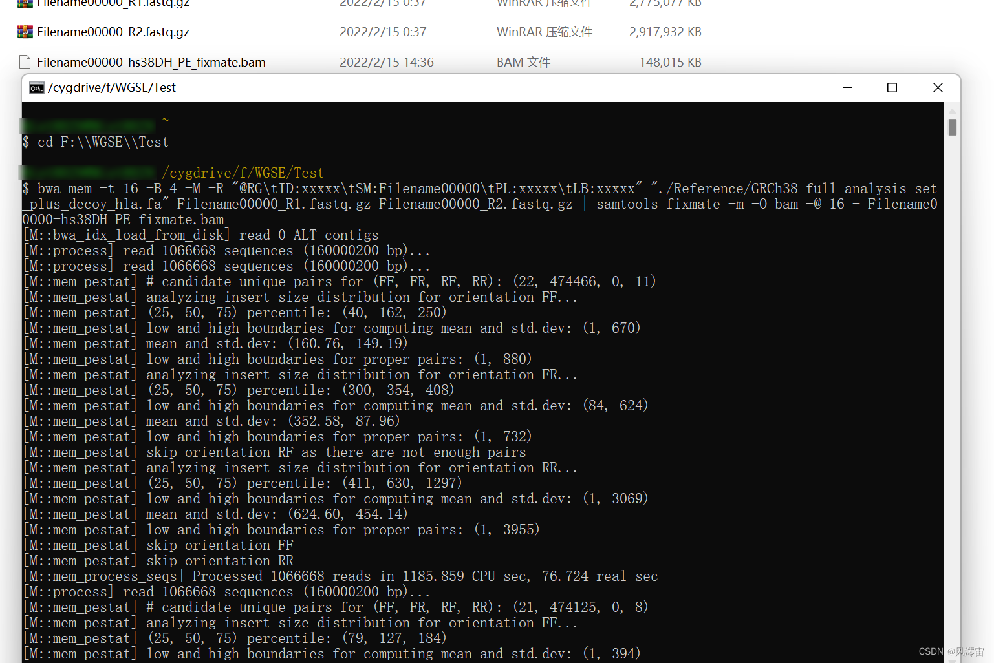Image resolution: width=994 pixels, height=663 pixels.
Task: Click the 2022/2/15 14:36 timestamp
Action: 386,61
